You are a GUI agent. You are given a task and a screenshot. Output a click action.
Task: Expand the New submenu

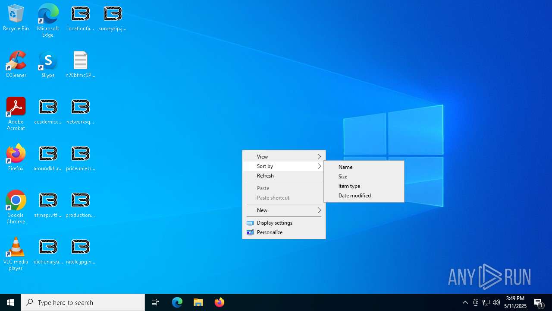(x=284, y=210)
